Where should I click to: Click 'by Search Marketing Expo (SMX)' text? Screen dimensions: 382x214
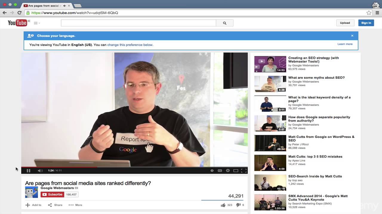click(x=310, y=204)
